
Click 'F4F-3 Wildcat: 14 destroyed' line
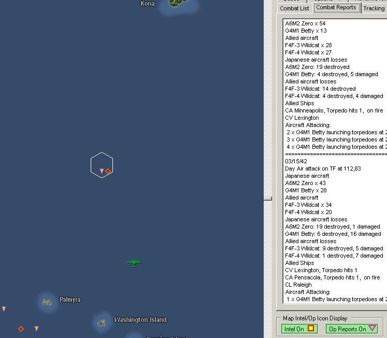click(320, 89)
